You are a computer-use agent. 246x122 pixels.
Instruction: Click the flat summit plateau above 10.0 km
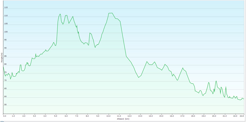[110, 13]
